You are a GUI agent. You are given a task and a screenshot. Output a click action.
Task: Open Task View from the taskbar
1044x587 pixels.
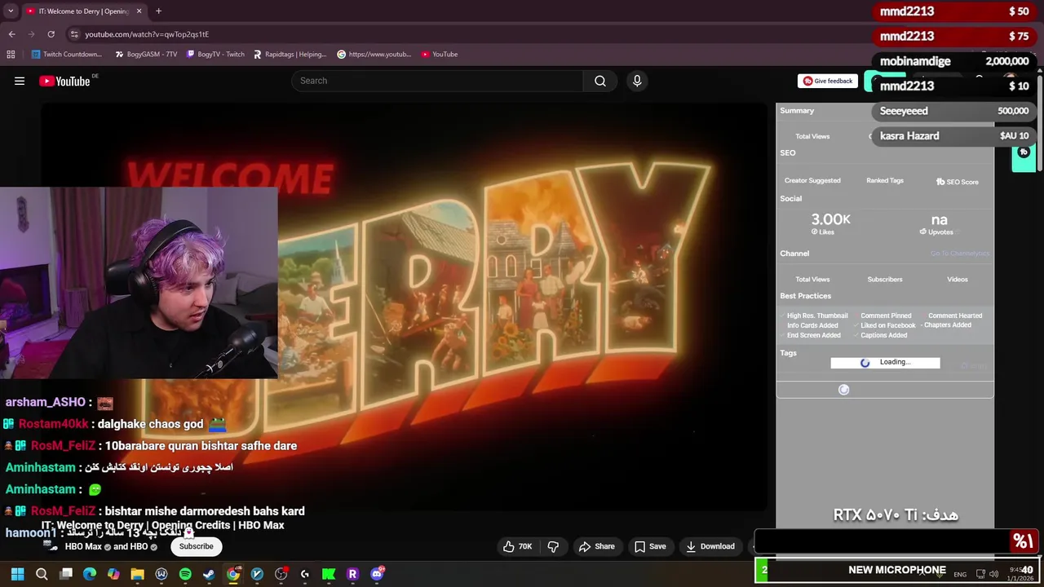point(66,574)
